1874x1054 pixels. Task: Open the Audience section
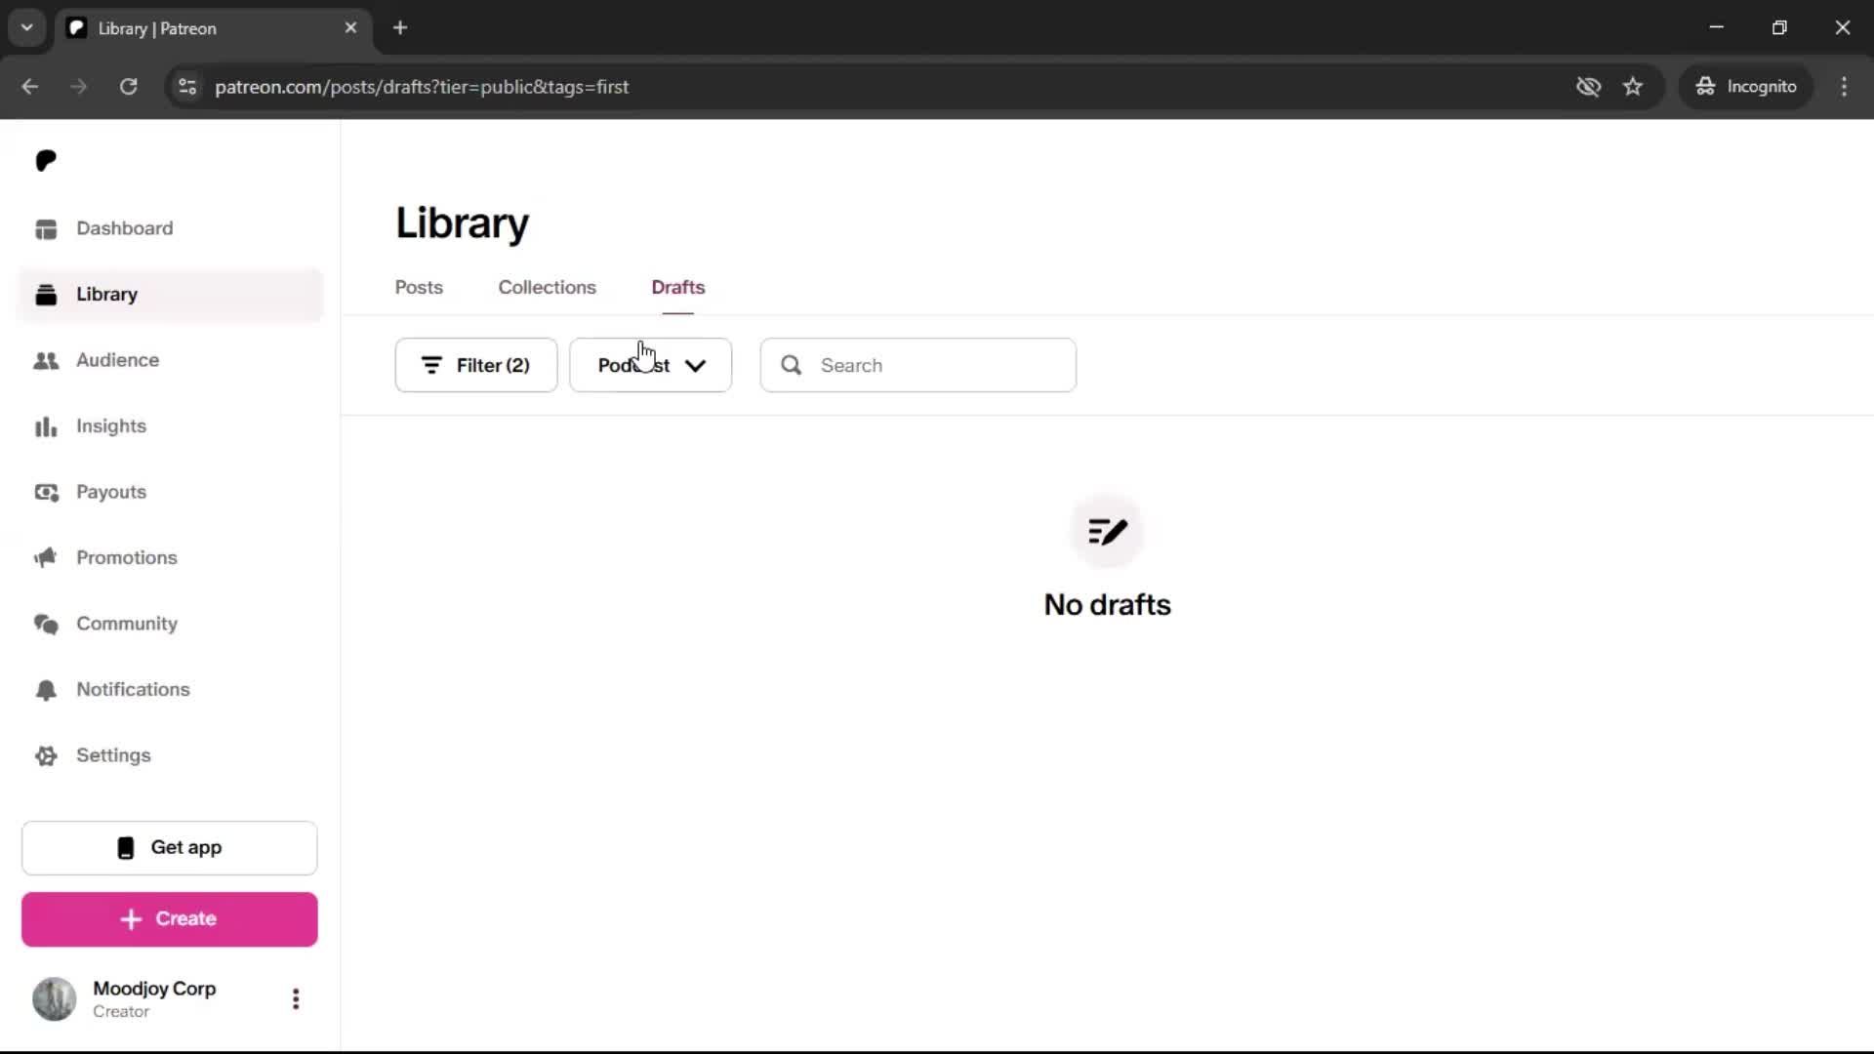(169, 360)
